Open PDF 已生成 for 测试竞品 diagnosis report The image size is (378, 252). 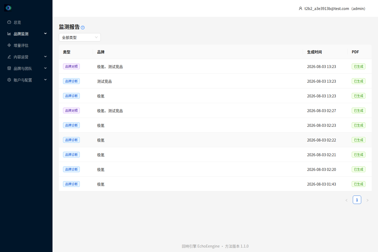[x=359, y=81]
